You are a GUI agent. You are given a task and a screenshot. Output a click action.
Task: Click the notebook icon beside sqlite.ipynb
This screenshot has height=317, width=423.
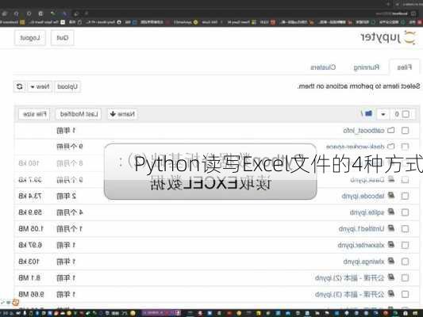(x=391, y=212)
